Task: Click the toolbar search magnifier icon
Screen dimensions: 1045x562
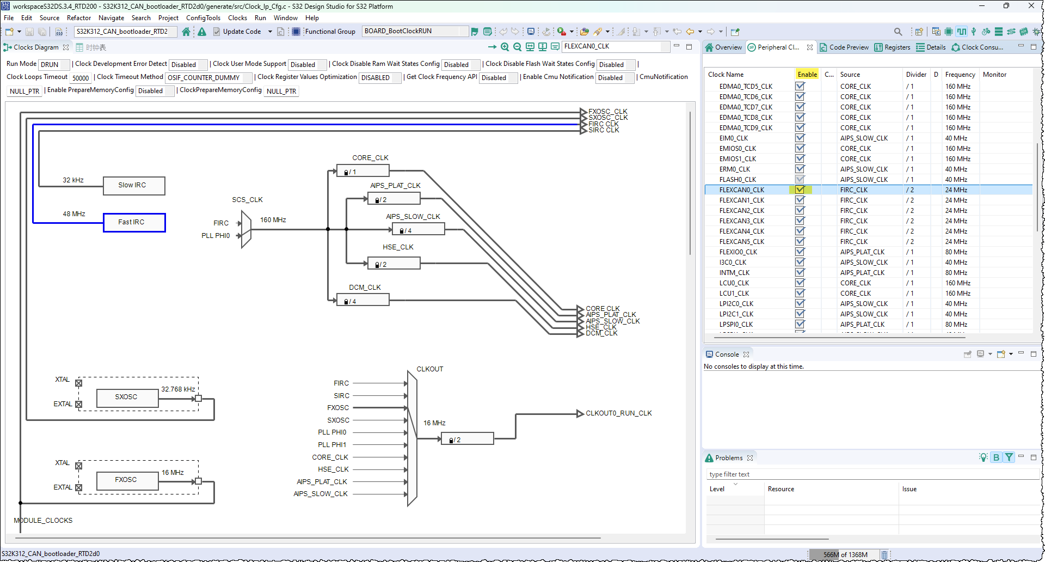Action: (x=898, y=32)
